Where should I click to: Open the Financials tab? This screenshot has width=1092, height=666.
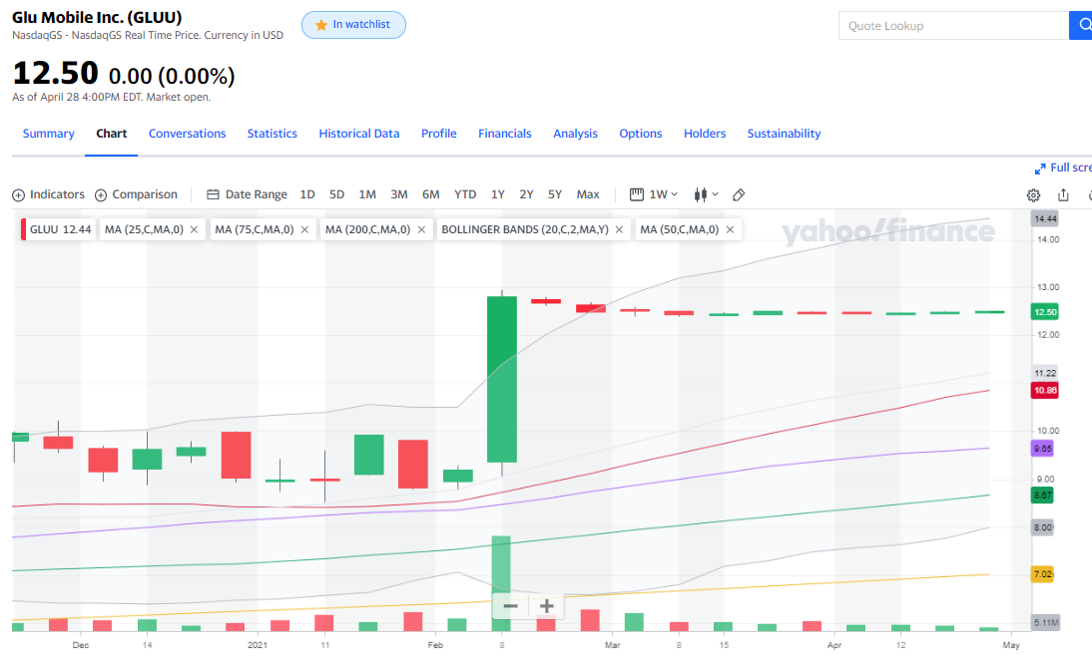504,134
